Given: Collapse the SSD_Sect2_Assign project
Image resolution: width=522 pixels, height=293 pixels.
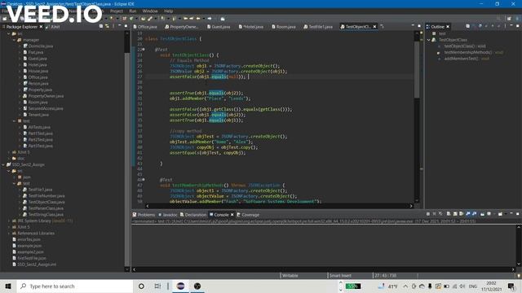Looking at the screenshot, I should point(3,164).
